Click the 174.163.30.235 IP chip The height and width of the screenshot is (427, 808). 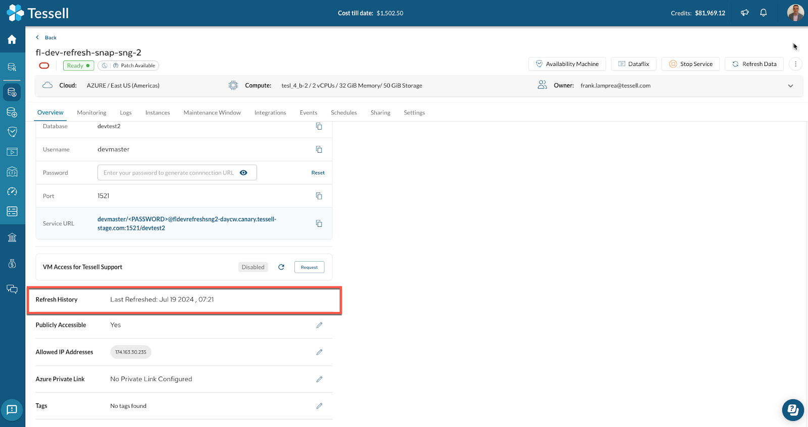[x=131, y=352]
